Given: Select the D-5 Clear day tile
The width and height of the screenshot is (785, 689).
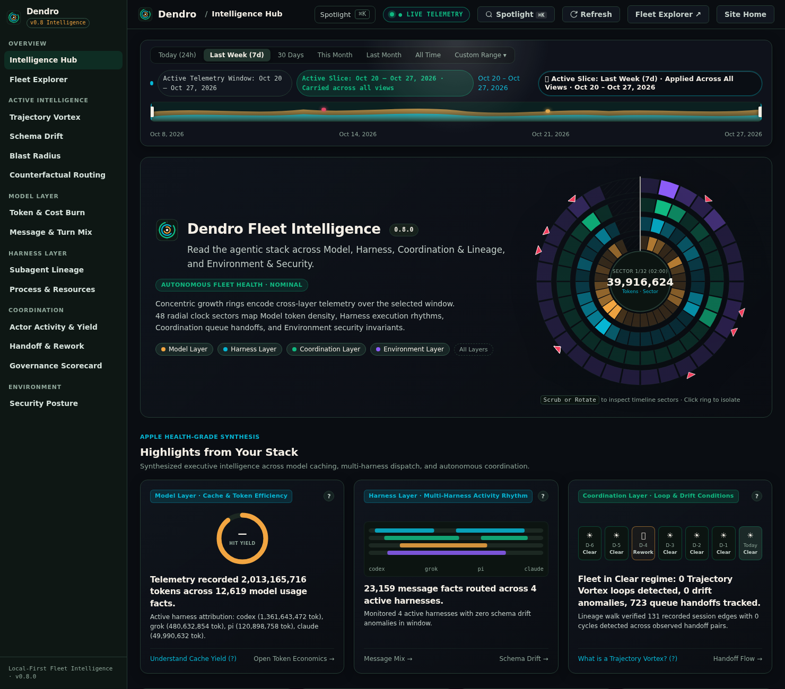Looking at the screenshot, I should [x=616, y=543].
